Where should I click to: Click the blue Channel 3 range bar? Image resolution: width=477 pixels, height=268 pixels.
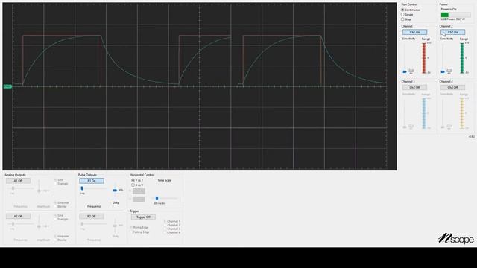tap(424, 113)
